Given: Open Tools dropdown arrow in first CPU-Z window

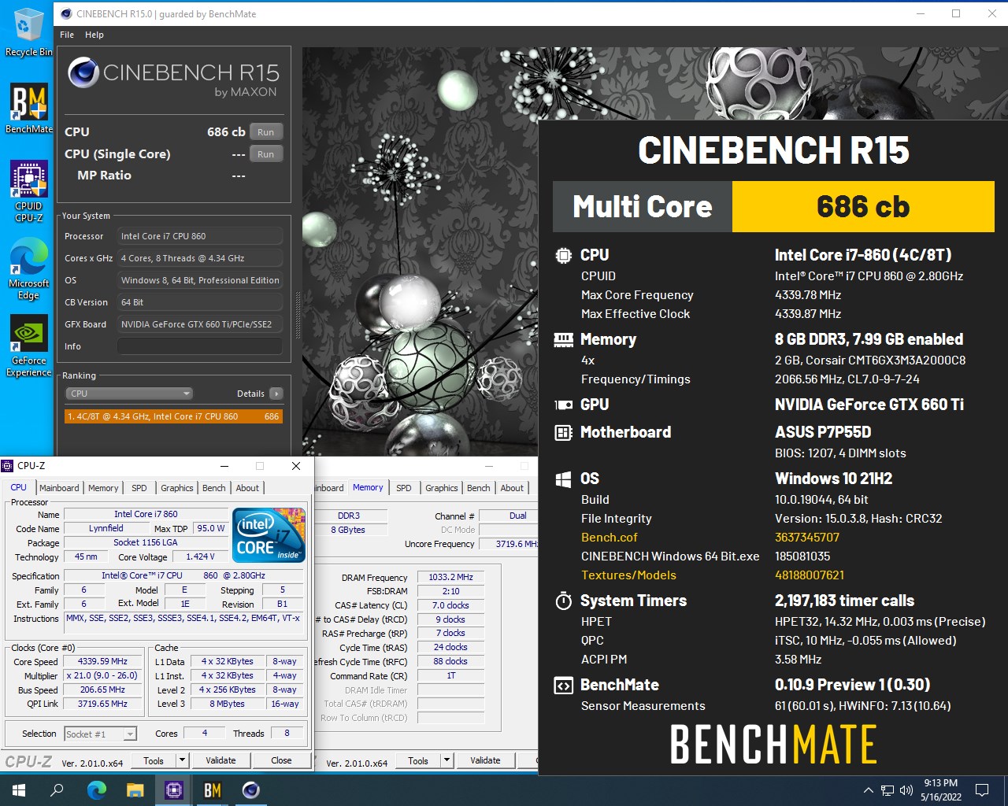Looking at the screenshot, I should (183, 760).
